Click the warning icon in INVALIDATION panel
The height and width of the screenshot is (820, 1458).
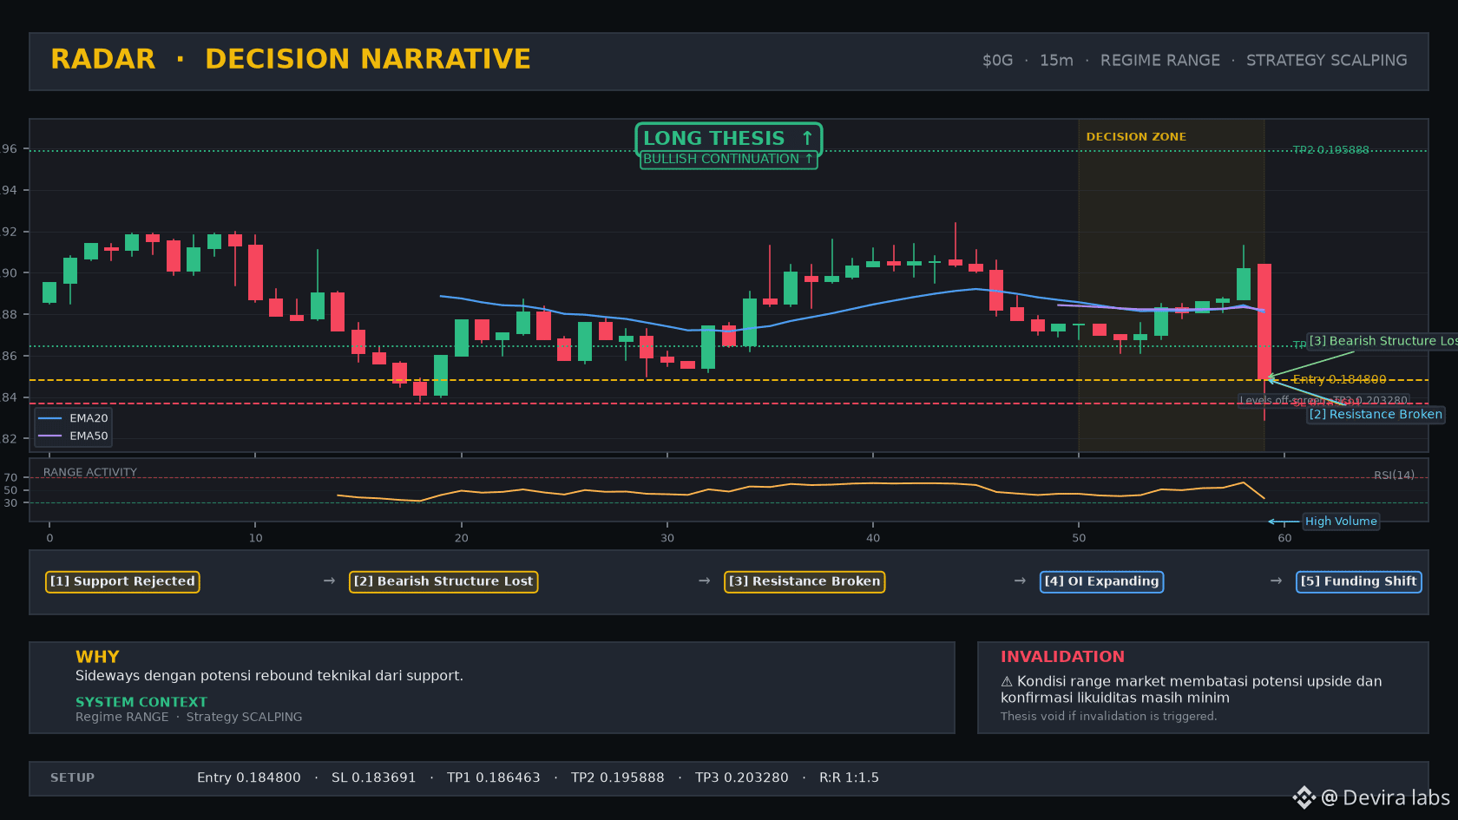coord(1007,682)
